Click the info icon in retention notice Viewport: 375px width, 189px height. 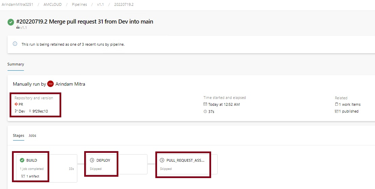pos(15,44)
